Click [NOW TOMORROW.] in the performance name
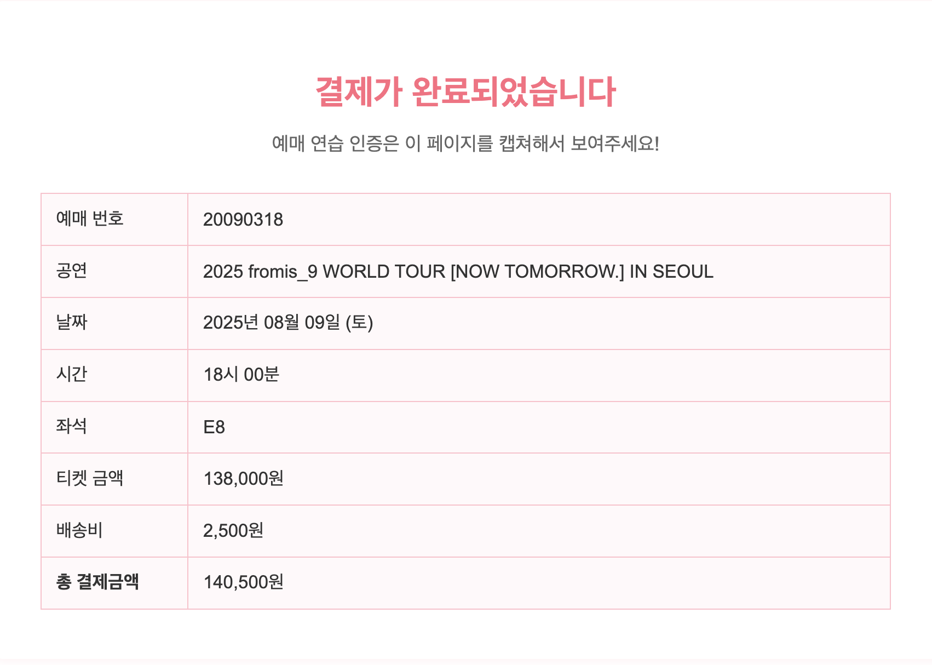The image size is (932, 665). [537, 272]
